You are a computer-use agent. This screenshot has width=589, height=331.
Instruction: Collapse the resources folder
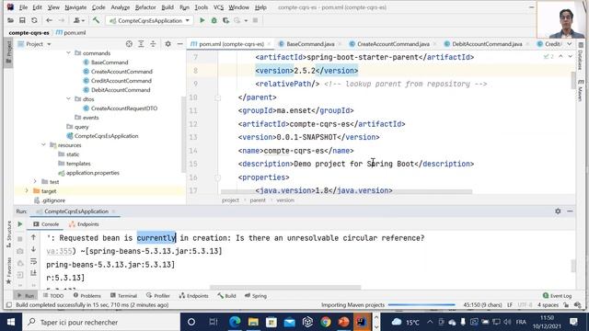(43, 144)
